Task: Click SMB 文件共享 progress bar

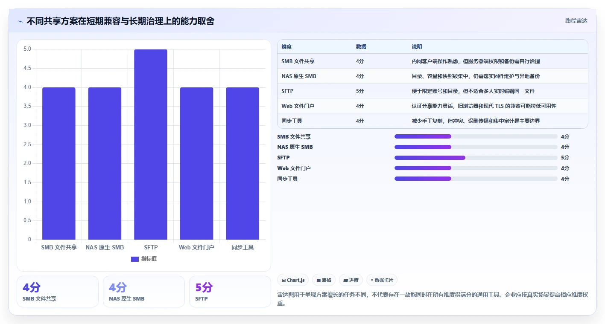Action: (x=476, y=136)
